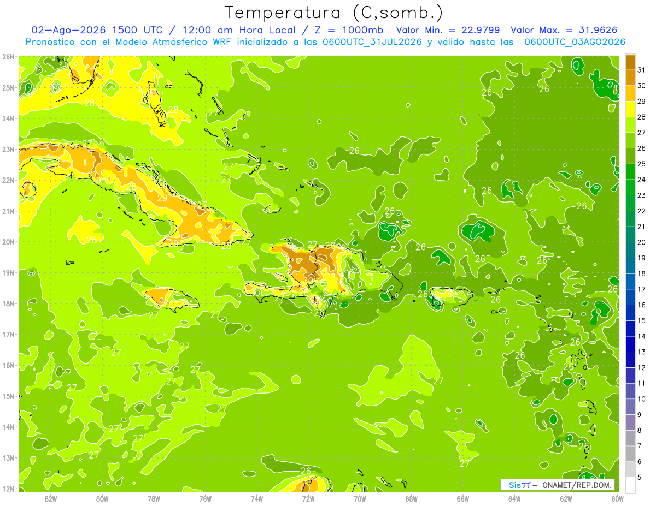Click the '82W' longitude label

point(50,498)
